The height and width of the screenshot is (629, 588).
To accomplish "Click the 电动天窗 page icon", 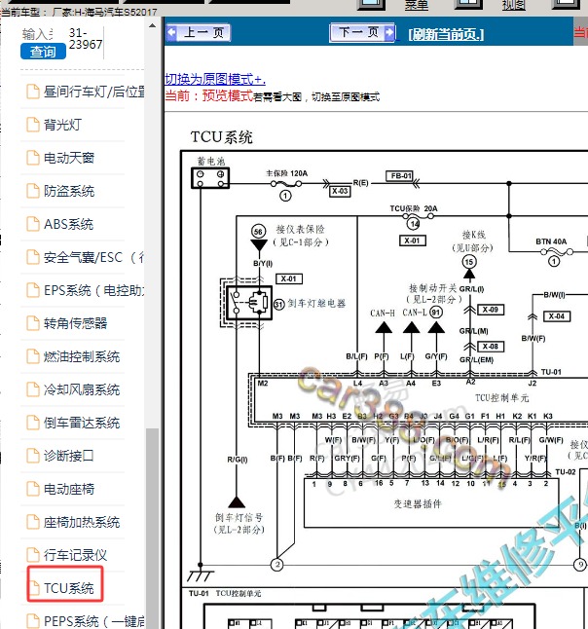I will (x=33, y=158).
